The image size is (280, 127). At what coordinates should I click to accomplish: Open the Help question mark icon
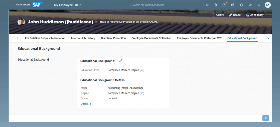[215, 5]
